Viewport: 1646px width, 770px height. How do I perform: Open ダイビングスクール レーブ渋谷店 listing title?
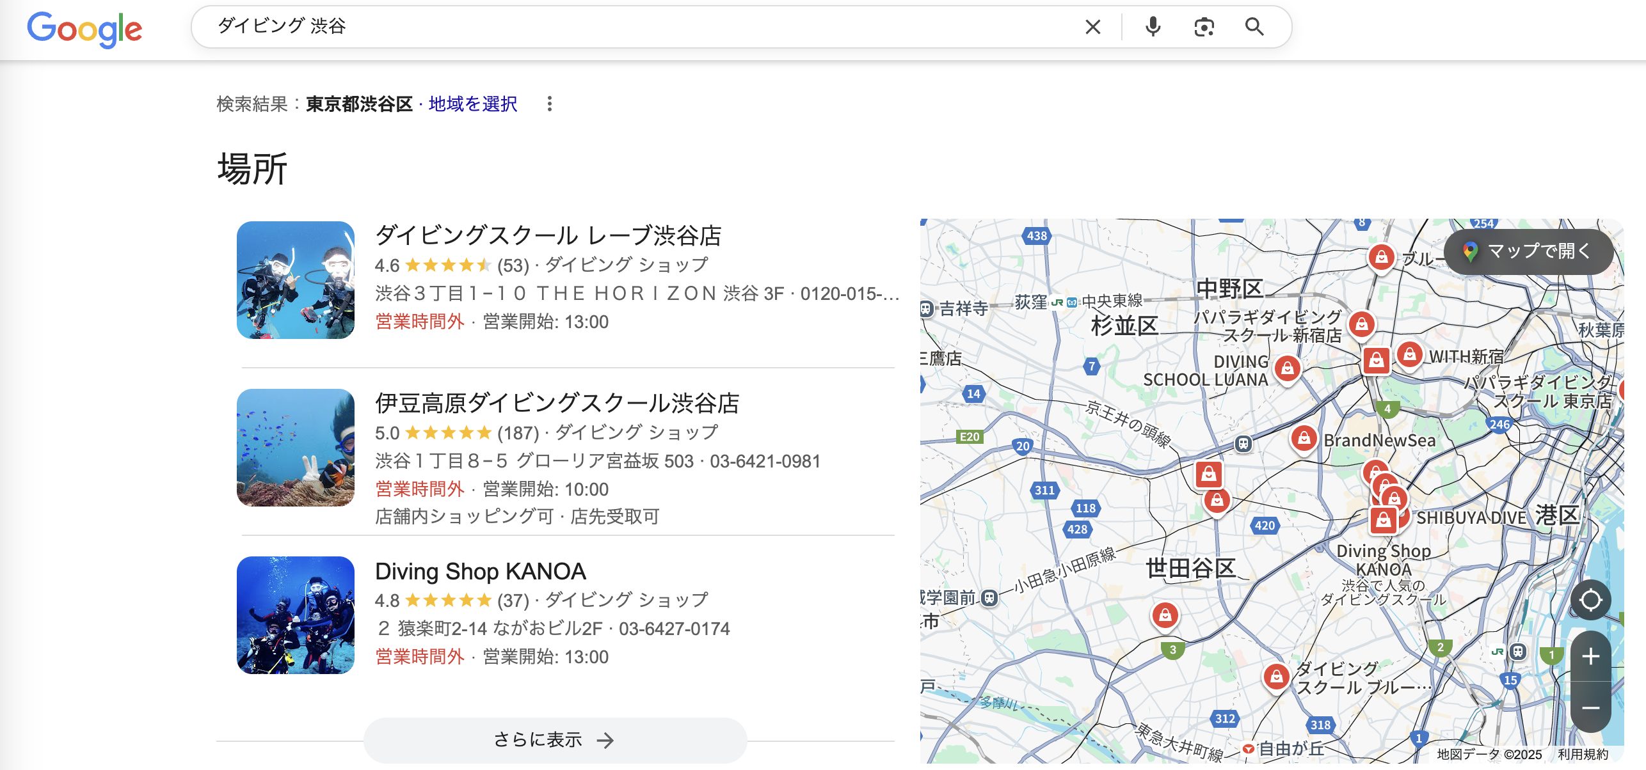548,235
